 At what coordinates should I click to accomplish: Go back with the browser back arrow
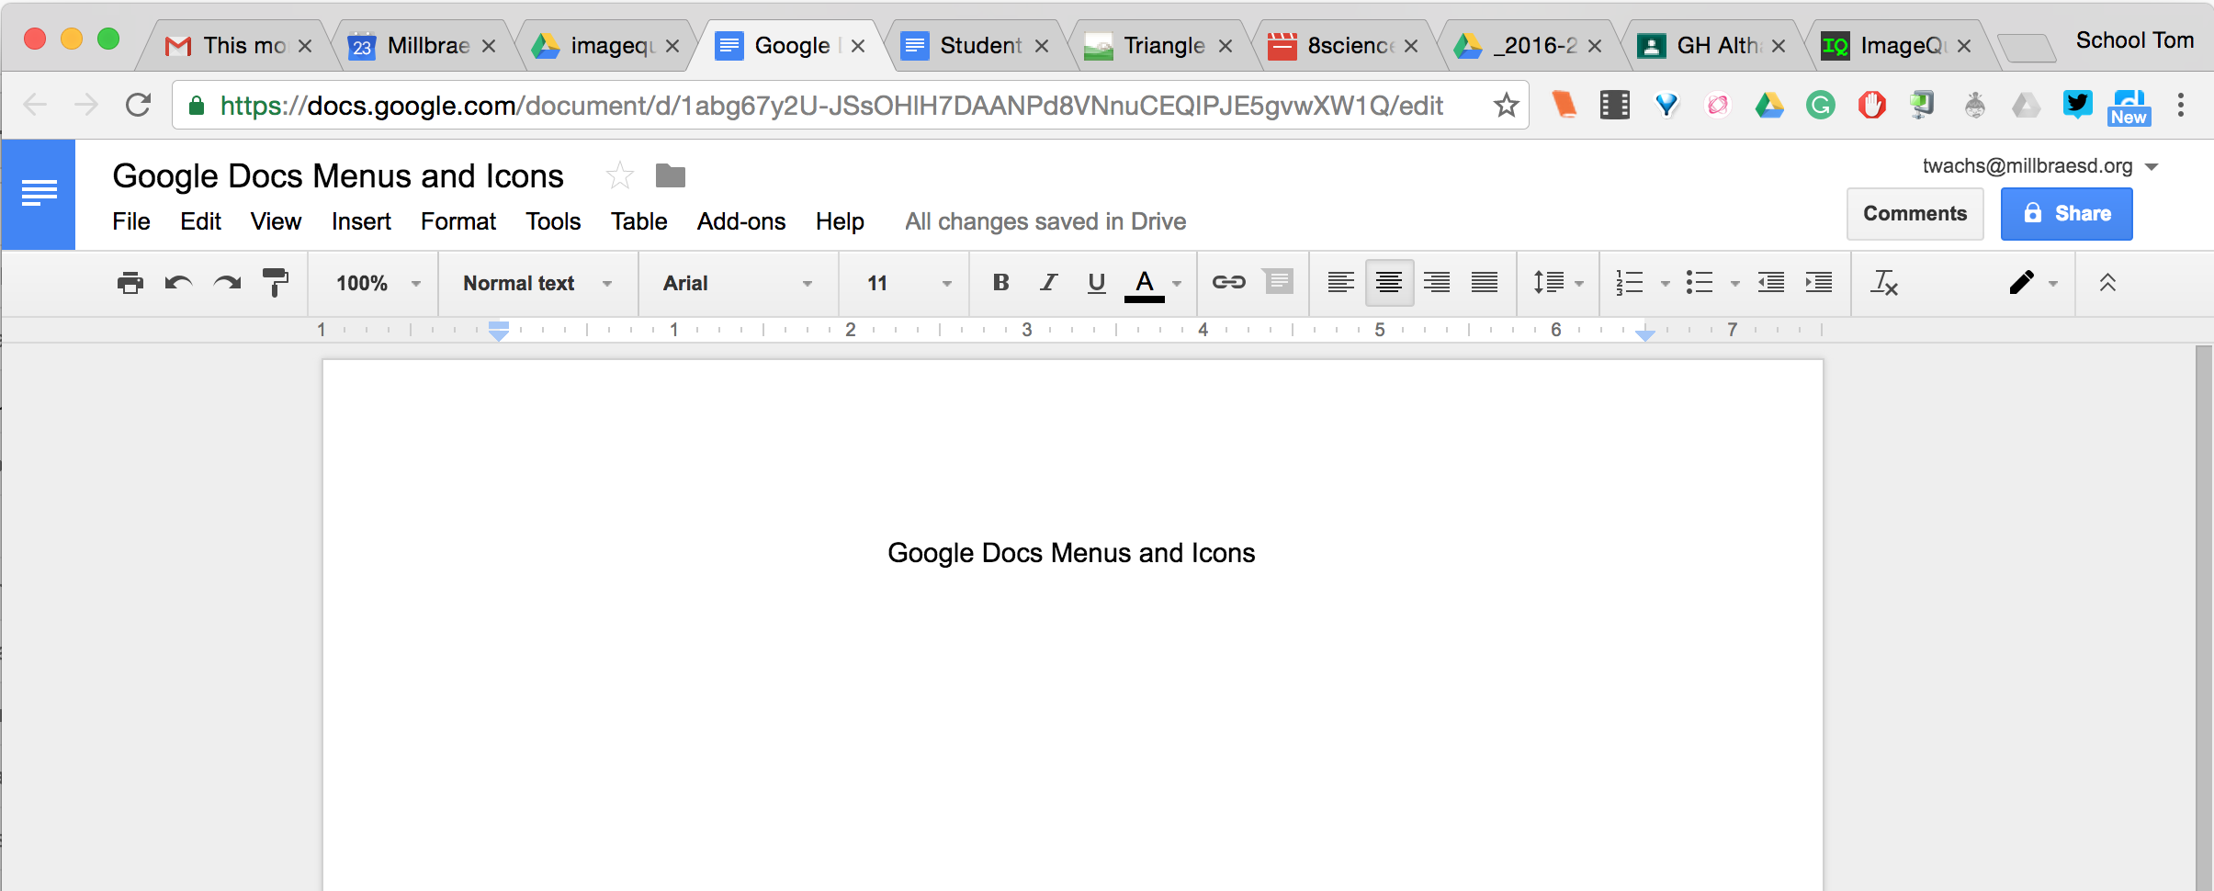click(36, 105)
